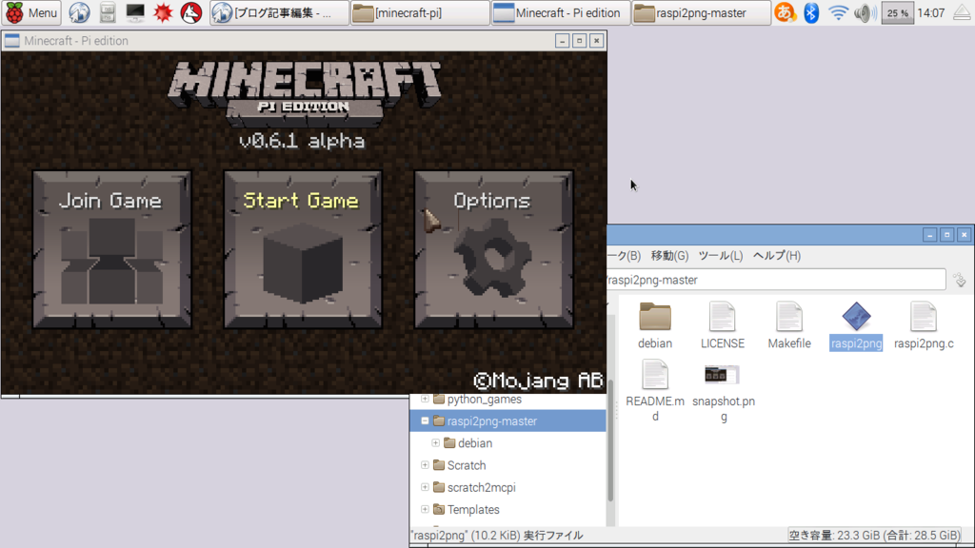Click the raspi2png-master path address field
Viewport: 975px width, 548px height.
point(776,280)
